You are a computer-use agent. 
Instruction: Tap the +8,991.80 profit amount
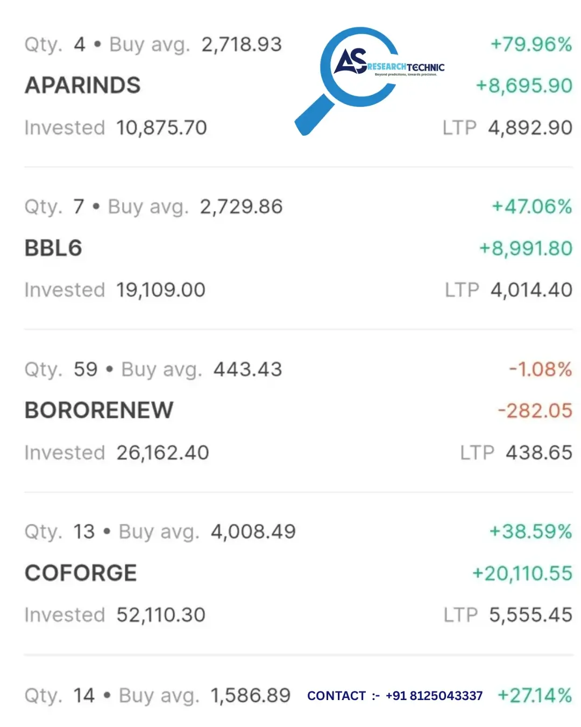tap(526, 248)
